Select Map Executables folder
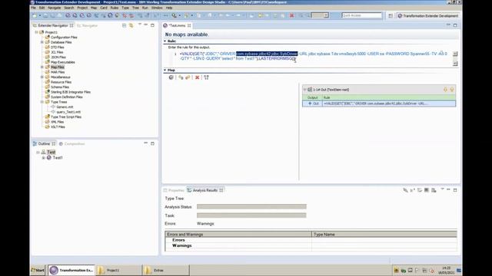The width and height of the screenshot is (492, 276). tap(63, 62)
